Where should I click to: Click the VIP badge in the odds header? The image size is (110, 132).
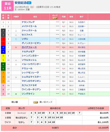coord(55,18)
